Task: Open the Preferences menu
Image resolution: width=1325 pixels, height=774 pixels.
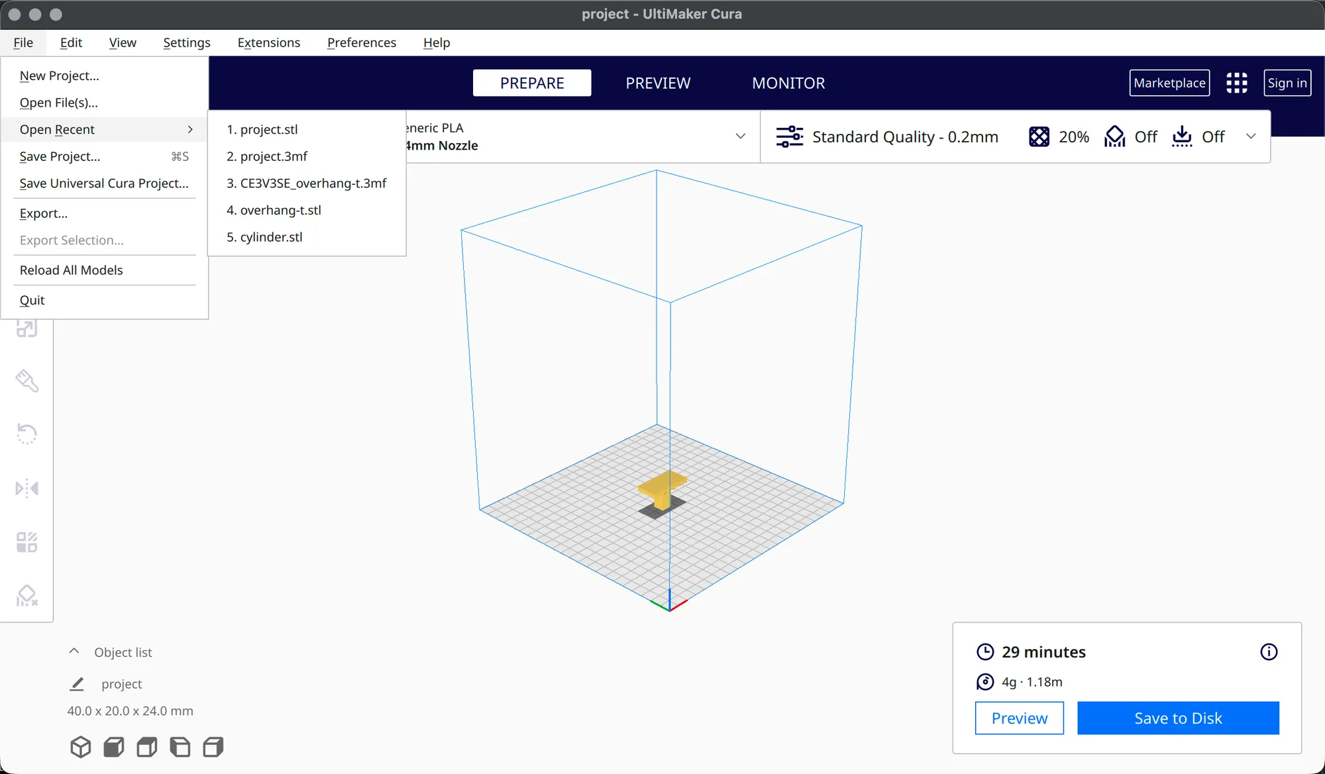Action: coord(362,42)
